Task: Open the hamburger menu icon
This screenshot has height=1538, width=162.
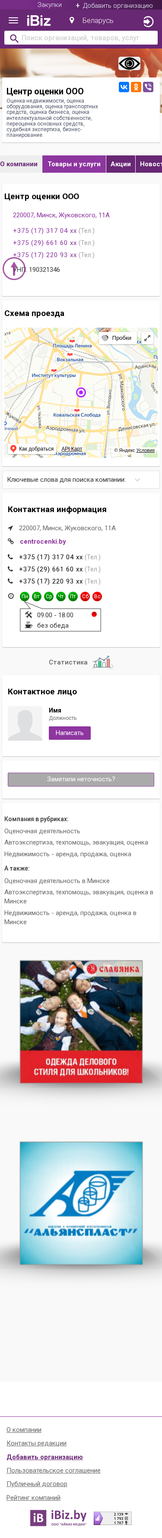Action: [x=13, y=21]
